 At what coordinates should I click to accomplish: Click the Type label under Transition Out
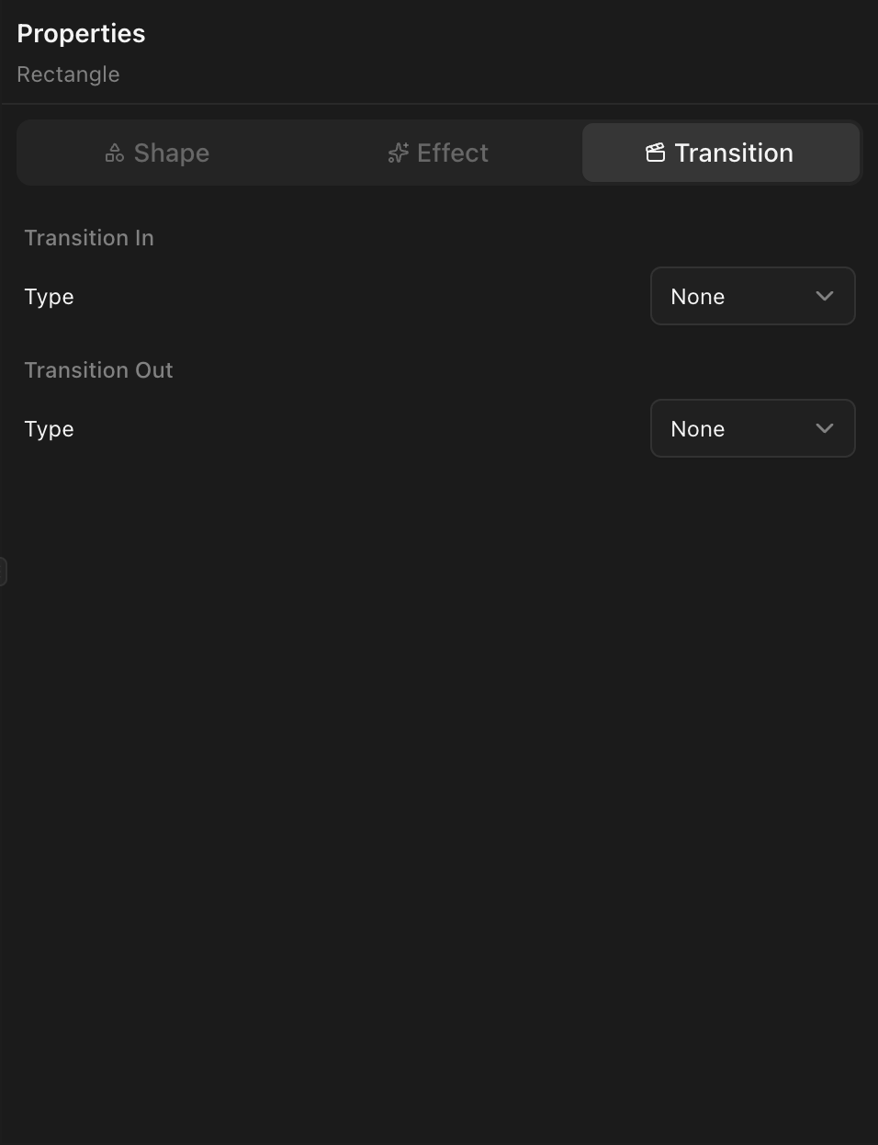(49, 428)
